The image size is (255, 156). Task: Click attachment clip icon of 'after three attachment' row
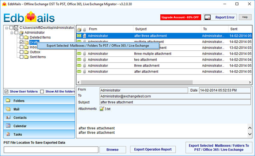click(x=85, y=36)
